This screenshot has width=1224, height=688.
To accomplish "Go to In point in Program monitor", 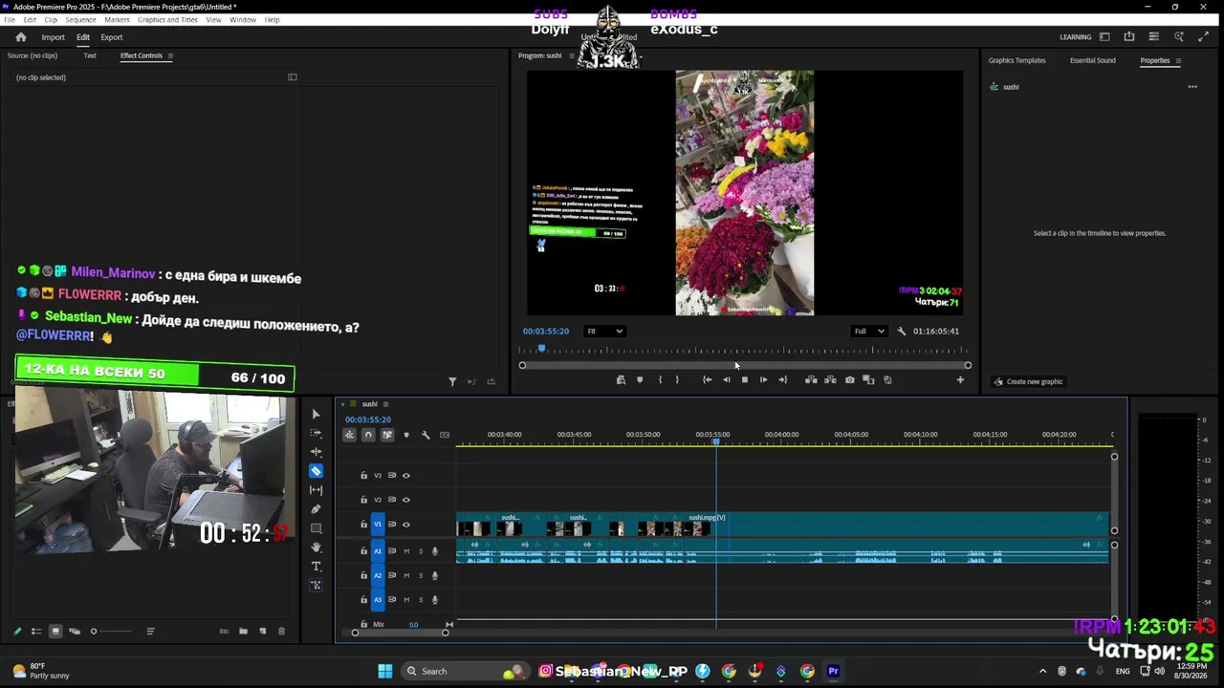I will [707, 380].
